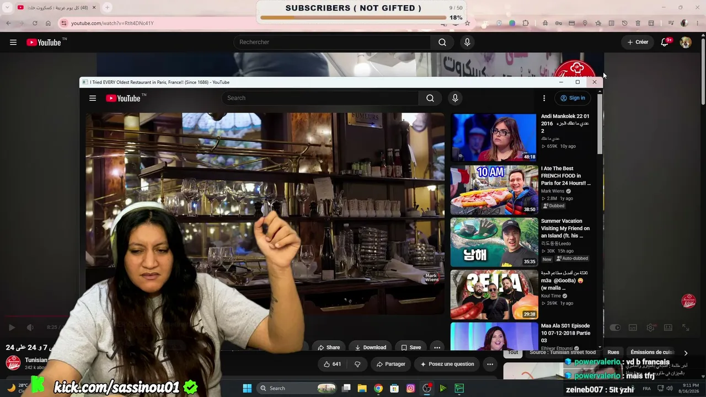Open the browser extensions puzzle icon
Image resolution: width=706 pixels, height=397 pixels.
526,23
